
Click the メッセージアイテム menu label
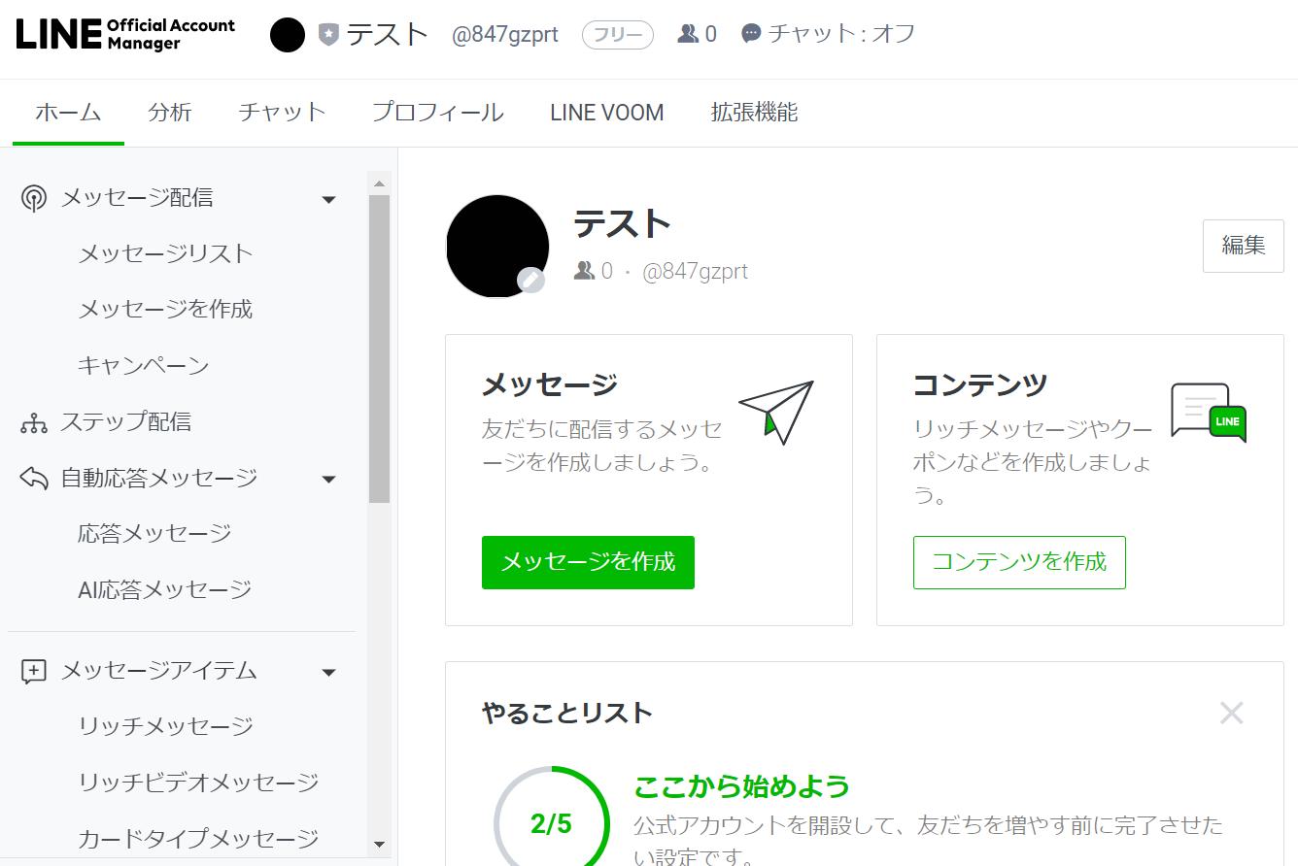(159, 671)
